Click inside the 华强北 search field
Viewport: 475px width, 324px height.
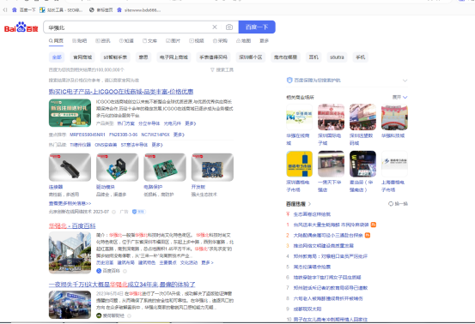(127, 27)
